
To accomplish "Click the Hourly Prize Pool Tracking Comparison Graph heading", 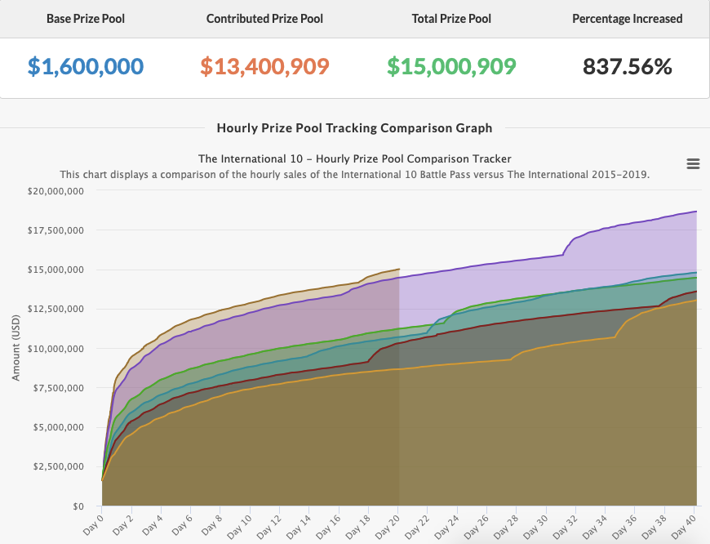I will [354, 128].
